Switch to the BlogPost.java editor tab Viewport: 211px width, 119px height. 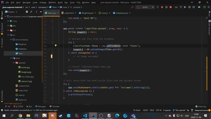87,13
